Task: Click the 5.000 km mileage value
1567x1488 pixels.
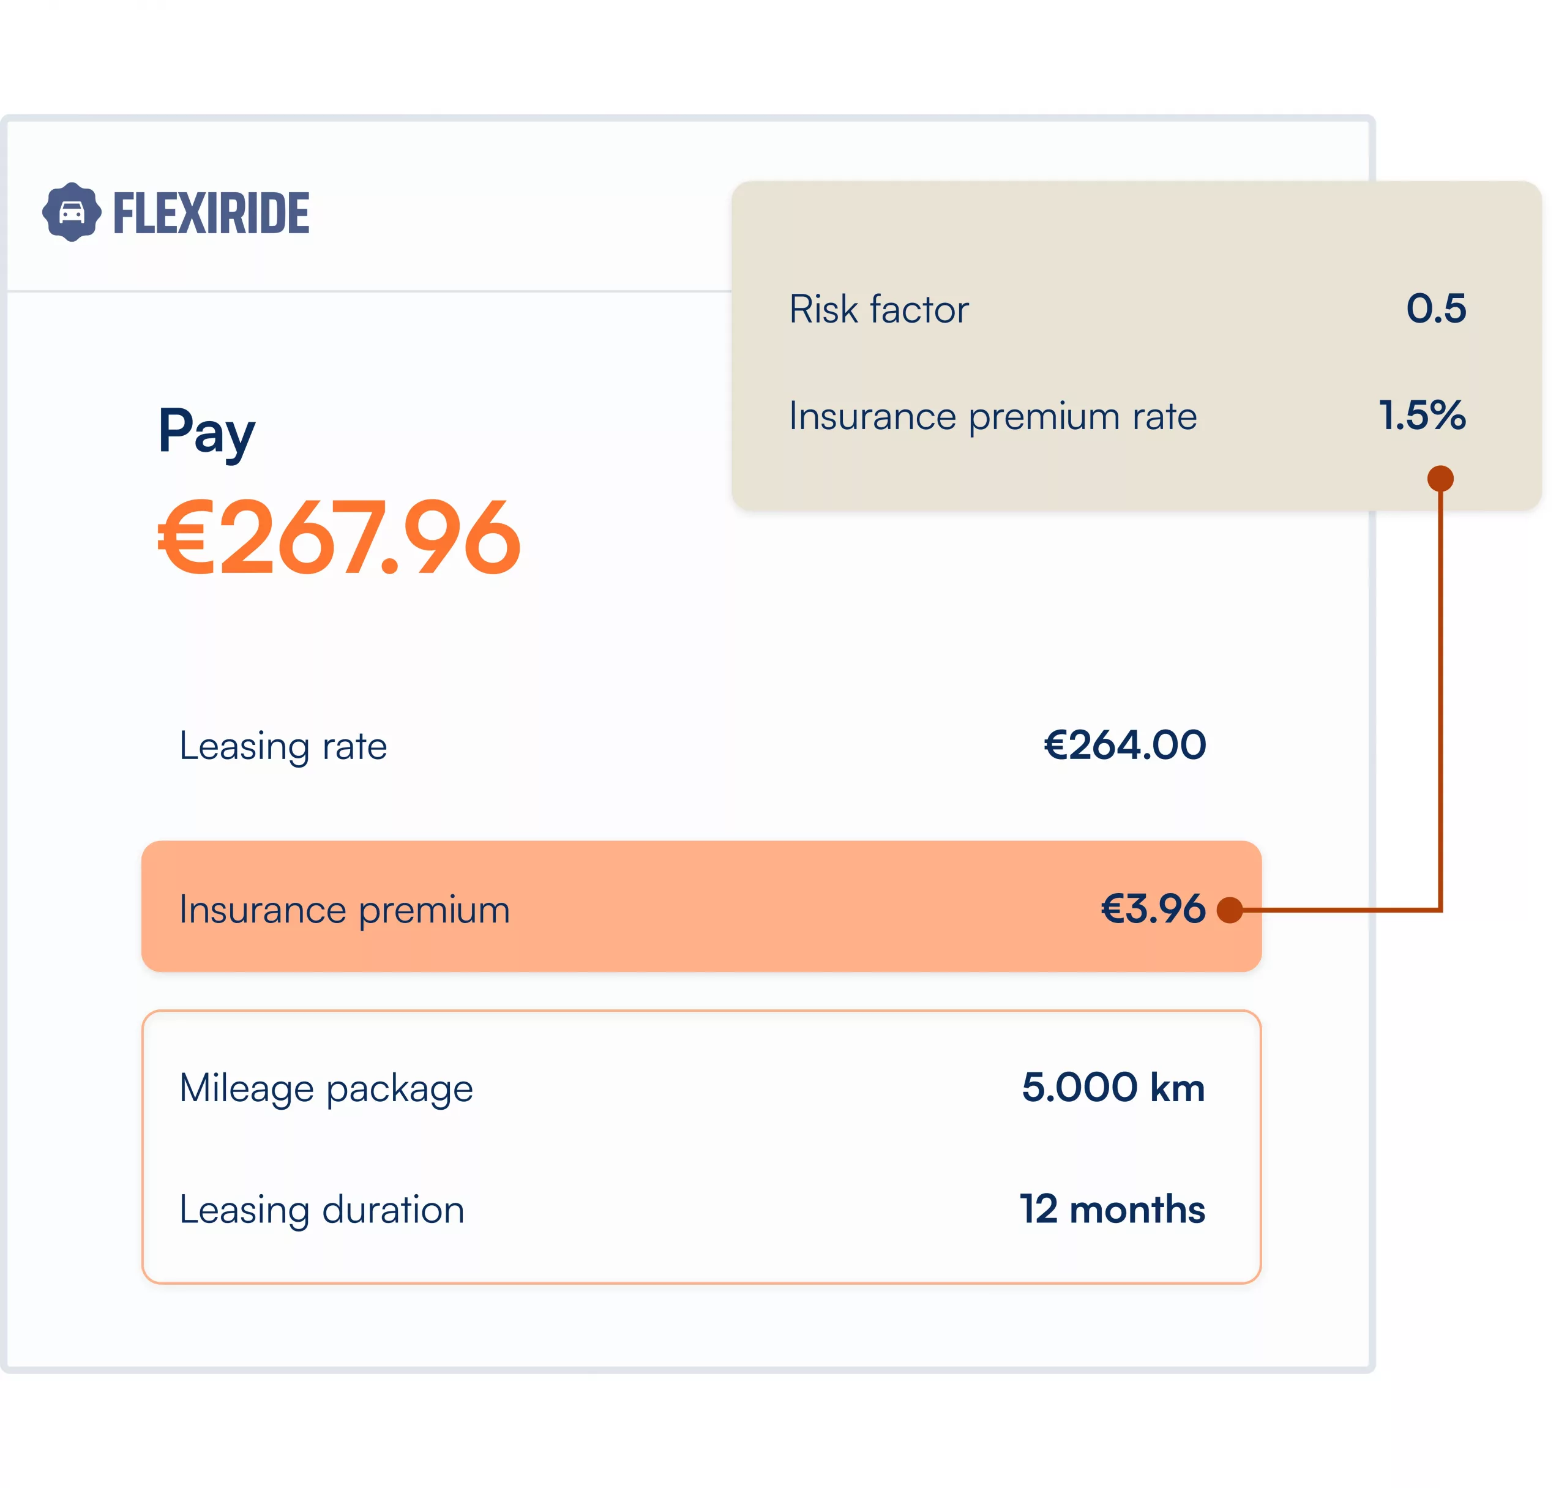Action: 1113,1088
